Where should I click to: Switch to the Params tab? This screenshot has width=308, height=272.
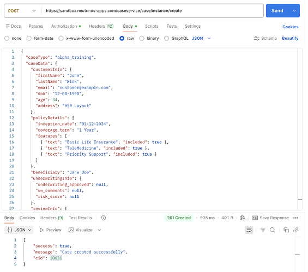click(x=36, y=26)
